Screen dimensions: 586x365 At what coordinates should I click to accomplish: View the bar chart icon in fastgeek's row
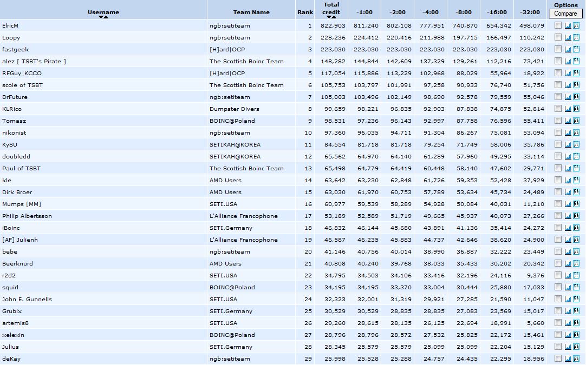(x=568, y=50)
